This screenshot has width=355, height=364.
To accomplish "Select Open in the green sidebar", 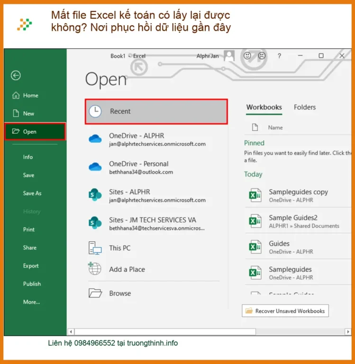I will 35,132.
